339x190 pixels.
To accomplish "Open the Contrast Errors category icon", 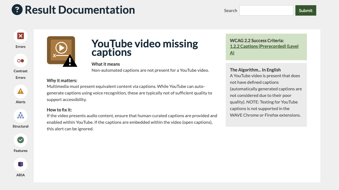I will click(x=21, y=61).
